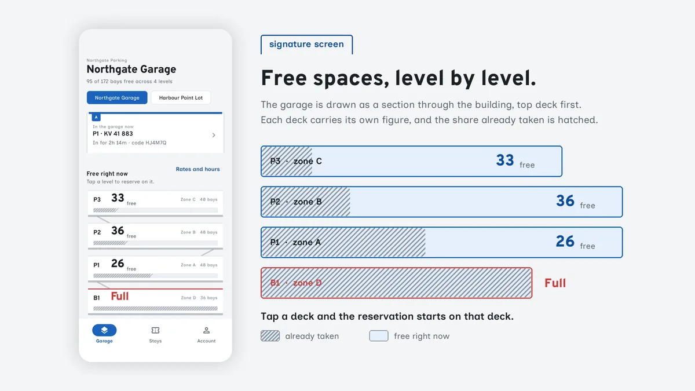Click the red B1 zone D deck bar
This screenshot has width=695, height=391.
pyautogui.click(x=396, y=283)
